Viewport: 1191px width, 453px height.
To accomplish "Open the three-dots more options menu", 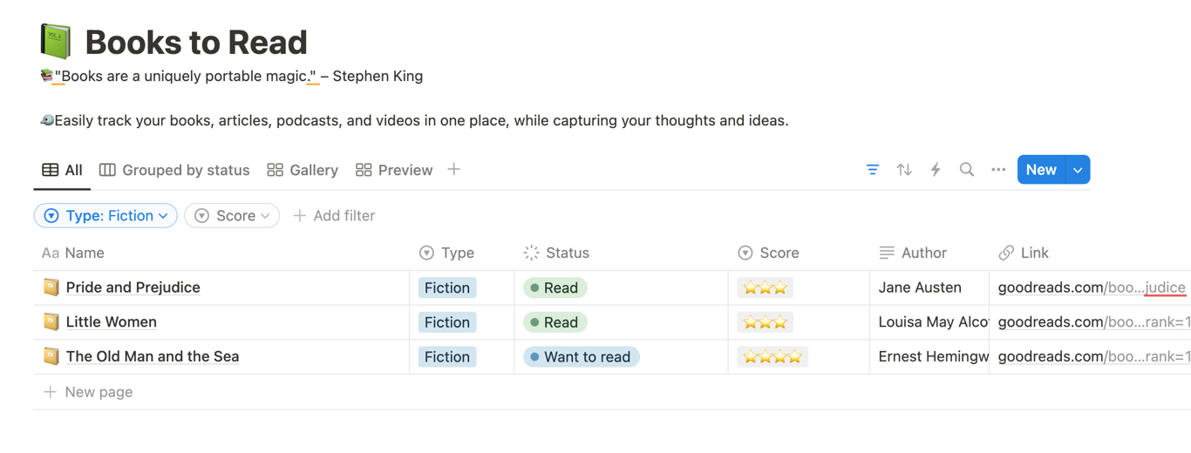I will (998, 170).
